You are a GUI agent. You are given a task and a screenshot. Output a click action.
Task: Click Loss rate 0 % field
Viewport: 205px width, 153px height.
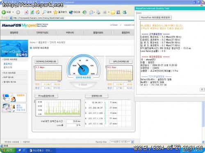[x=73, y=125]
